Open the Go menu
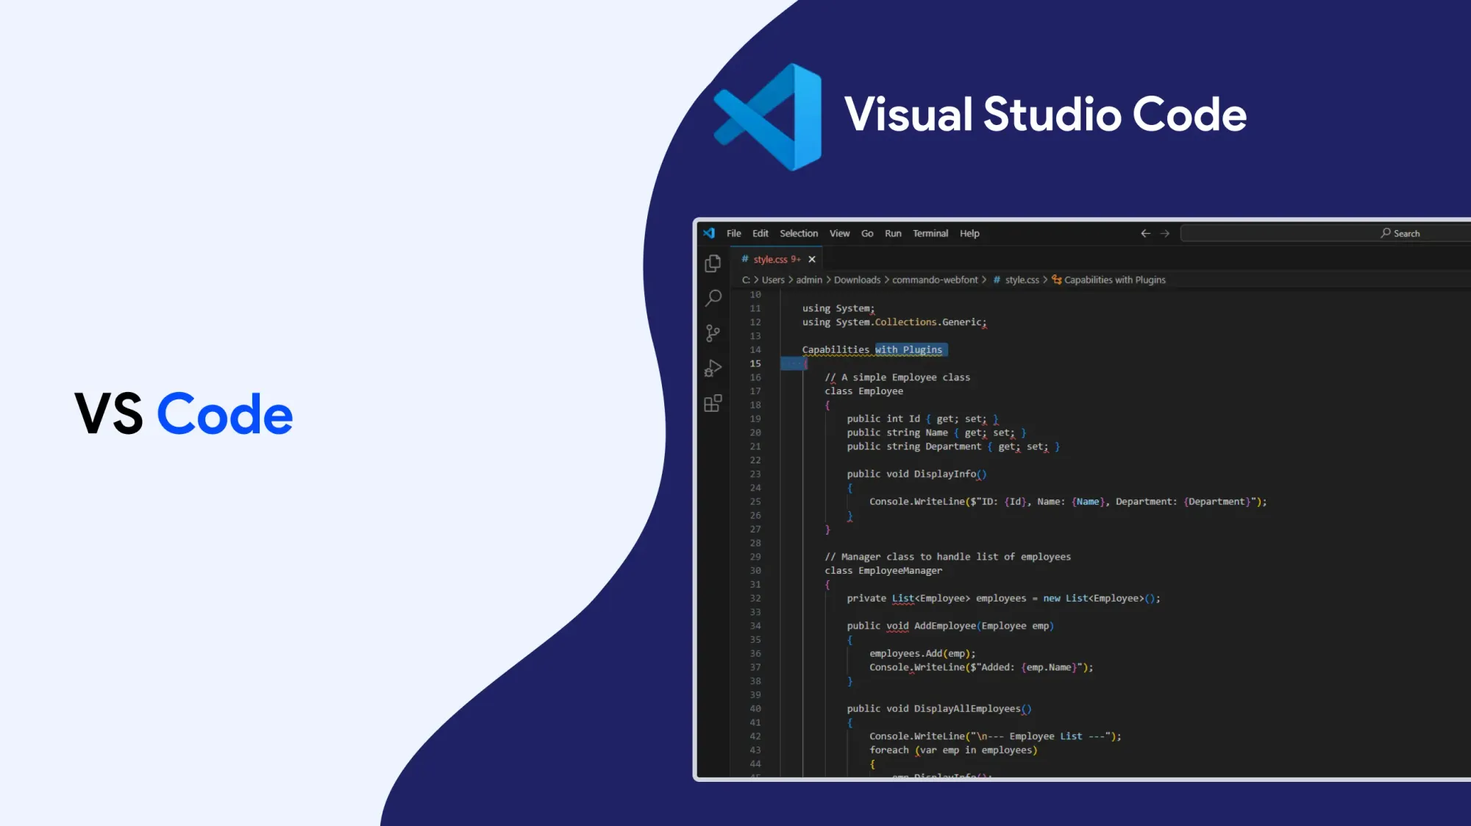The width and height of the screenshot is (1471, 826). (867, 233)
